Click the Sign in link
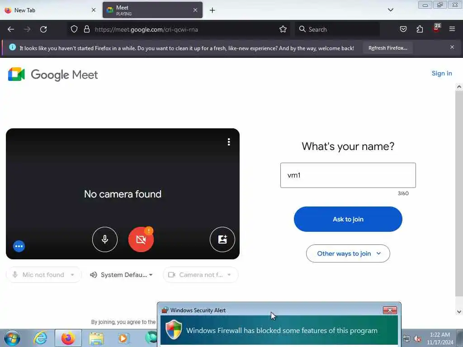This screenshot has width=463, height=347. click(442, 74)
